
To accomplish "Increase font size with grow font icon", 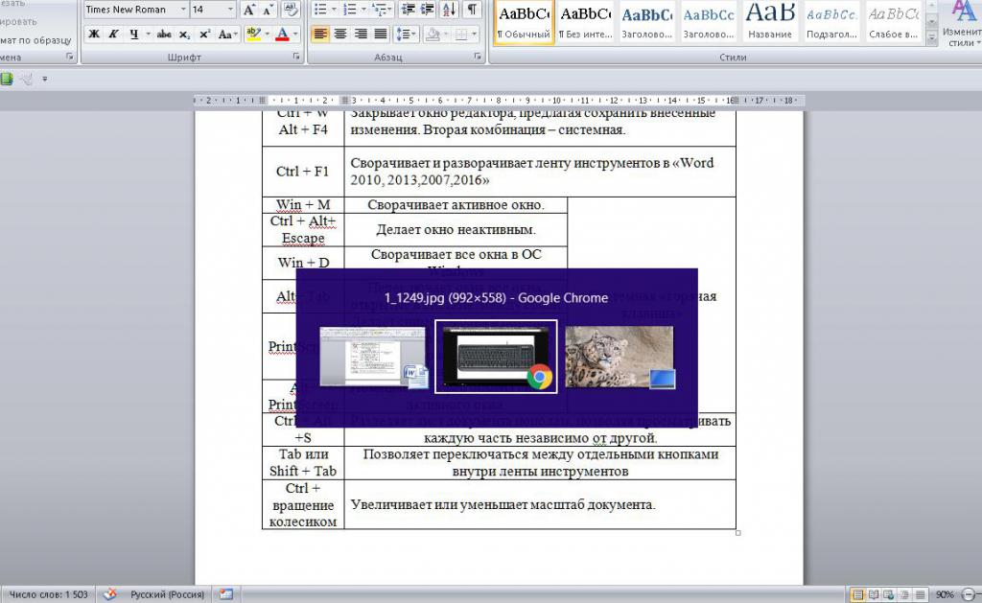I will coord(248,10).
